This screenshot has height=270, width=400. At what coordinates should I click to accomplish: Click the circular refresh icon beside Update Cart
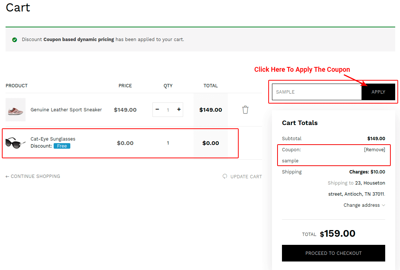[x=225, y=176]
